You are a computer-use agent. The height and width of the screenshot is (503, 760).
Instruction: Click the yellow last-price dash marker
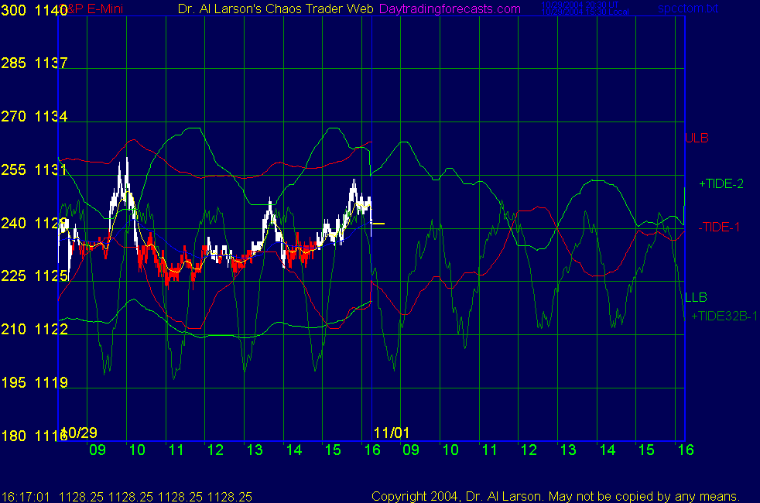(x=378, y=224)
